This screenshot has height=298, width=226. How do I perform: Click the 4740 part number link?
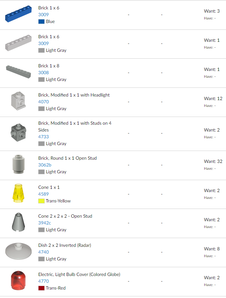[x=43, y=252]
